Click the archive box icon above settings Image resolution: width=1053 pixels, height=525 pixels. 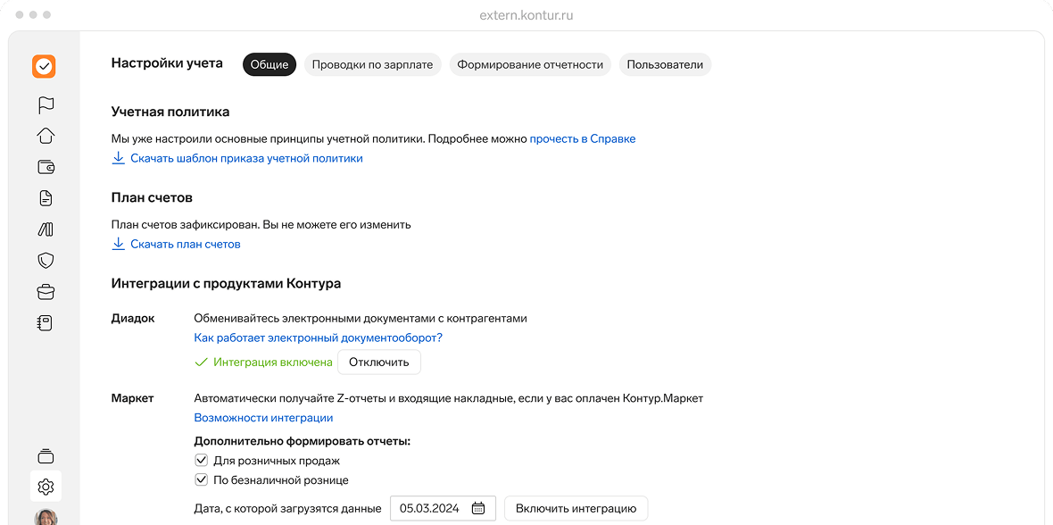[45, 455]
